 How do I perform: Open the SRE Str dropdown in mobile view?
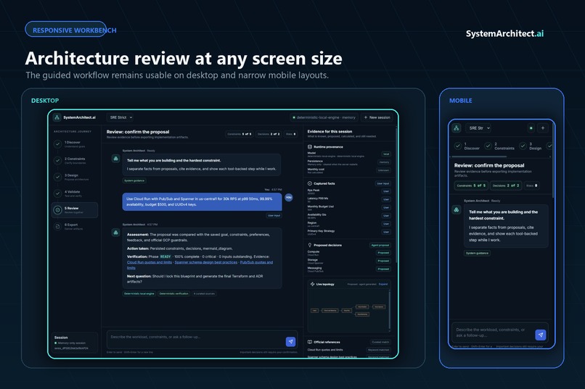pyautogui.click(x=479, y=128)
